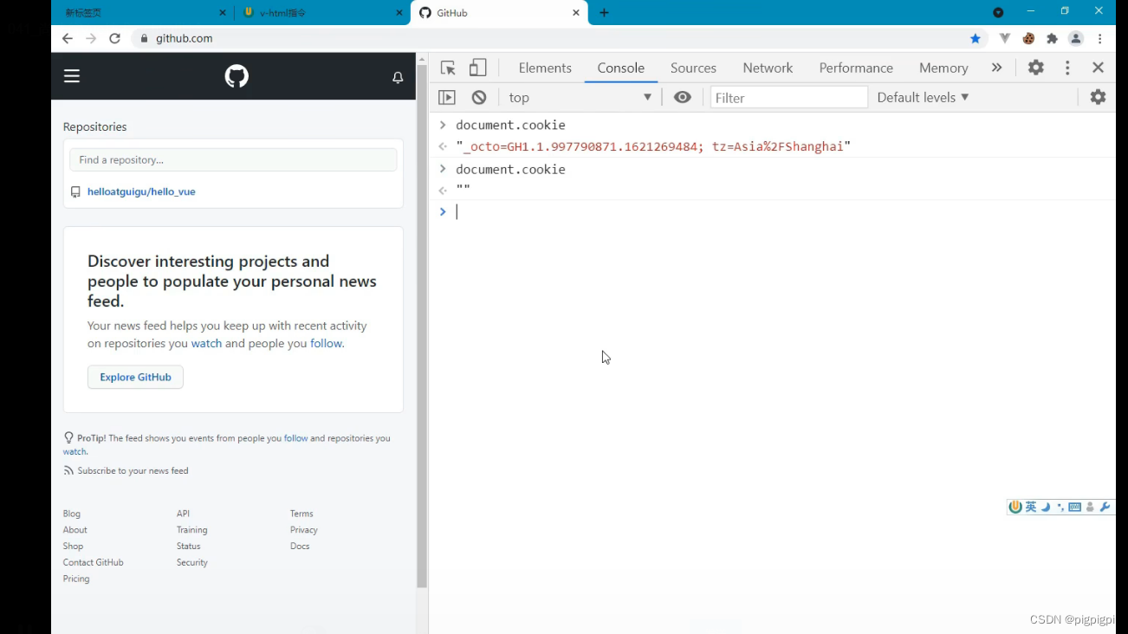Open Subscribe to your news feed

click(133, 471)
